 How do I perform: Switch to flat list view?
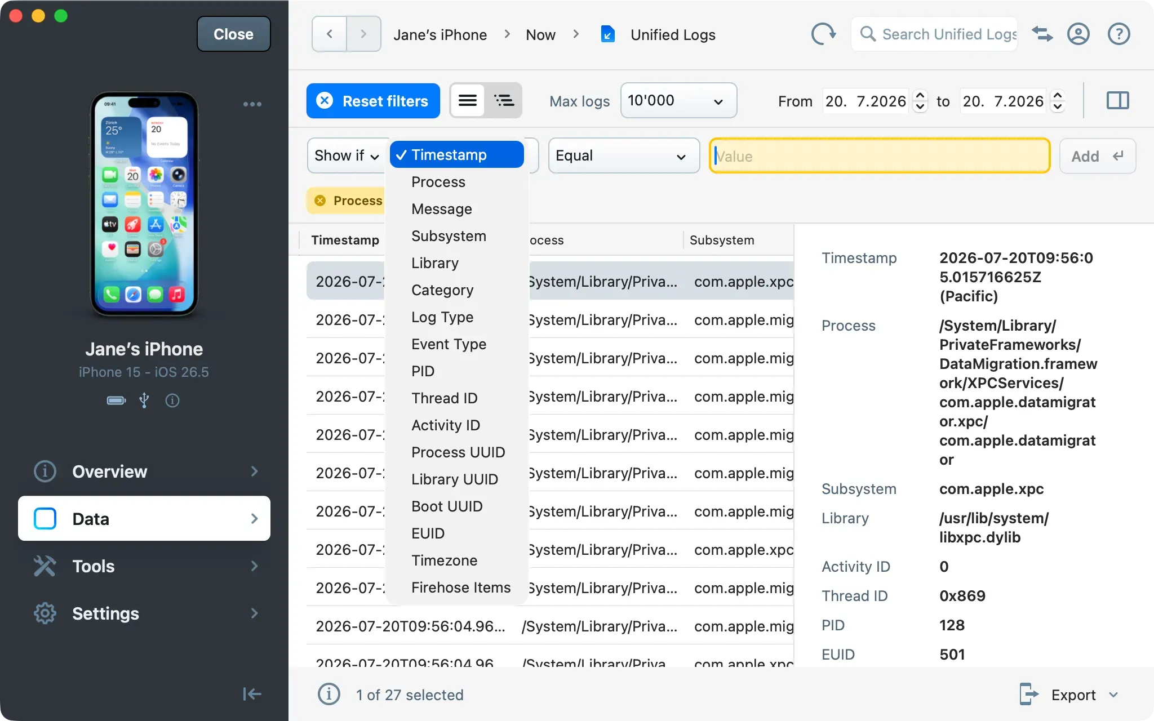pyautogui.click(x=468, y=101)
